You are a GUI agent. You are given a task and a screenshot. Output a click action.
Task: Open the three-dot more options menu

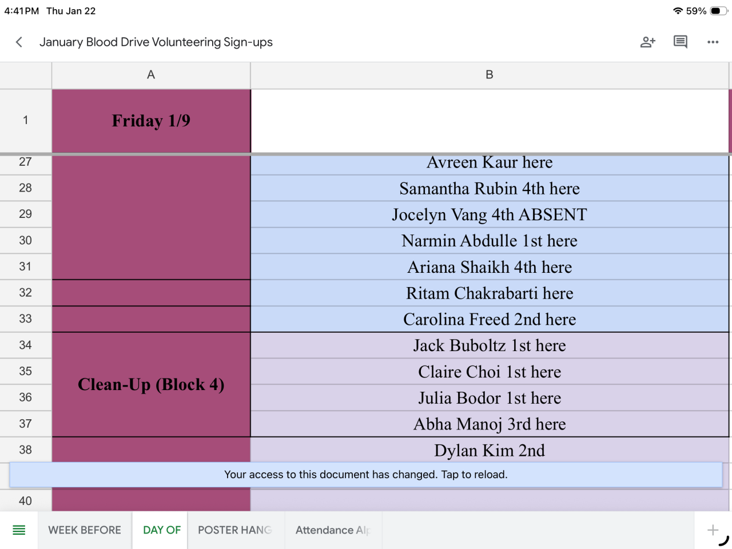tap(713, 42)
